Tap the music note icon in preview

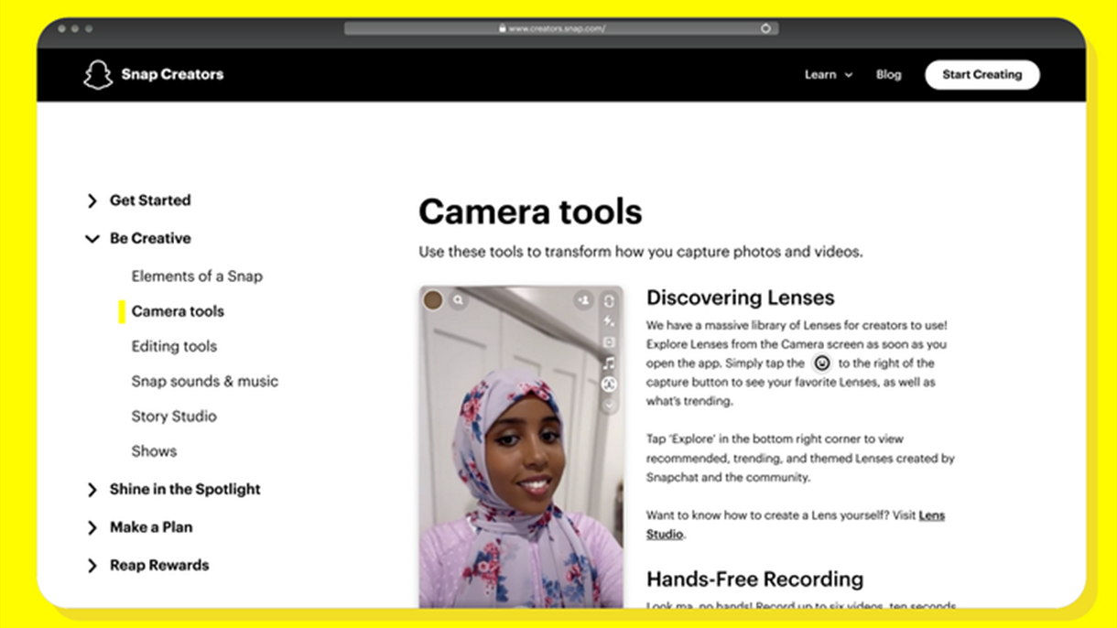(x=609, y=363)
